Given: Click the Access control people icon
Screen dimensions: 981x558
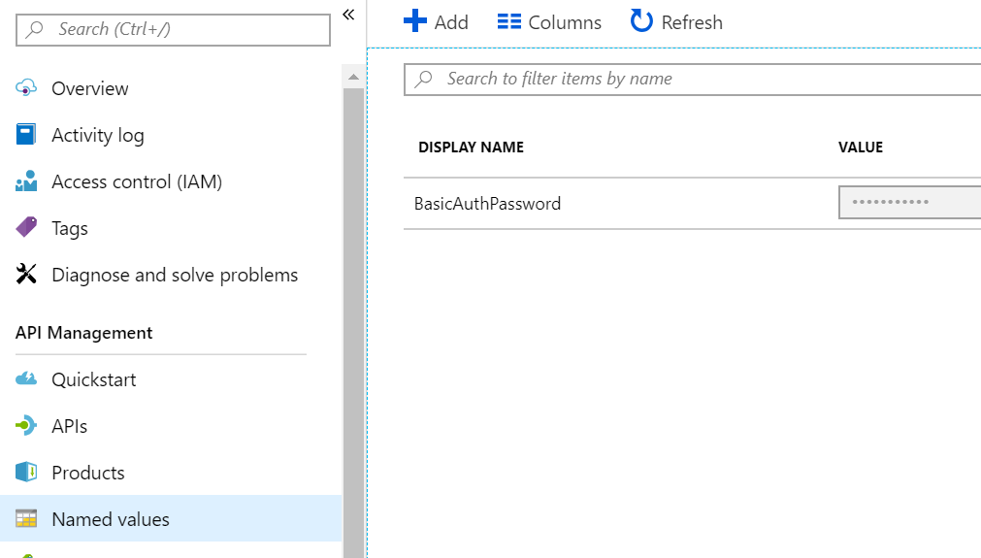Looking at the screenshot, I should click(x=26, y=181).
